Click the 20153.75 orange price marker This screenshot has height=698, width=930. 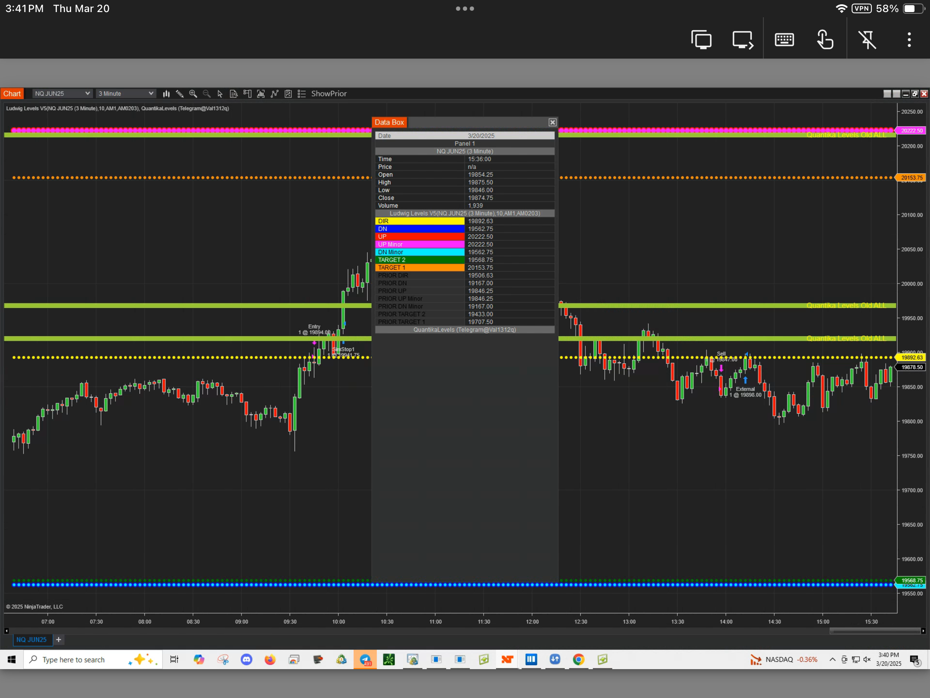pyautogui.click(x=911, y=178)
